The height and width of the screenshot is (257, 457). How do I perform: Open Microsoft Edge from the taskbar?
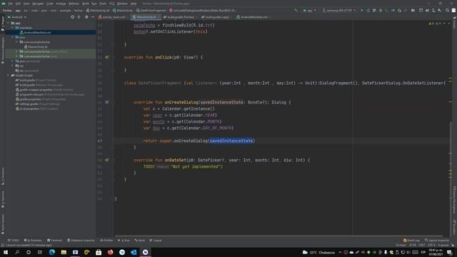coord(52,252)
